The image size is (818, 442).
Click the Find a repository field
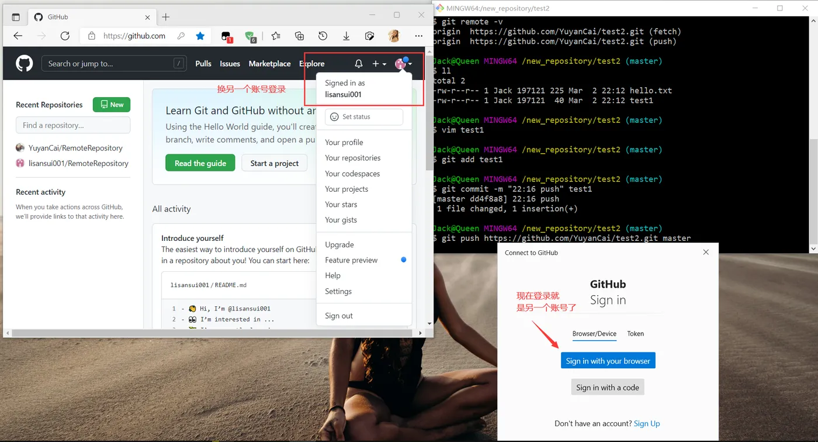73,125
